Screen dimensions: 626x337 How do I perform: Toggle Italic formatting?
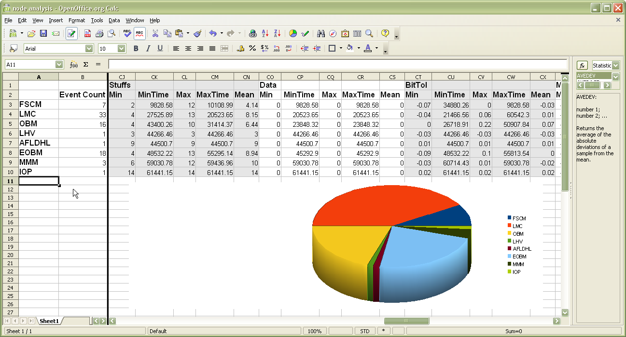148,48
